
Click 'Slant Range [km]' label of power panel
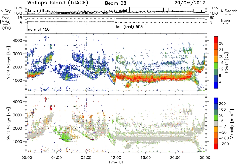pyautogui.click(x=8, y=62)
